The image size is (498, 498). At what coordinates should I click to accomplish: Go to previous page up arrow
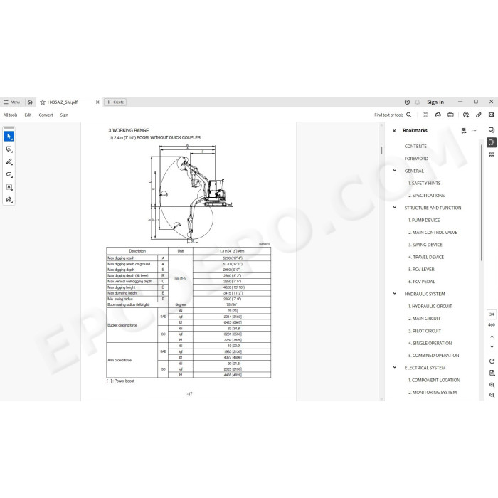[x=492, y=337]
